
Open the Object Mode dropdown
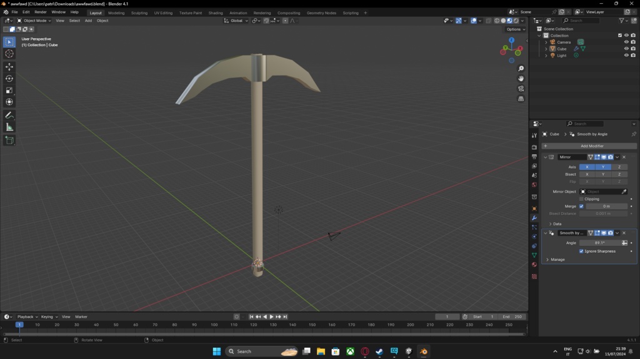(34, 21)
